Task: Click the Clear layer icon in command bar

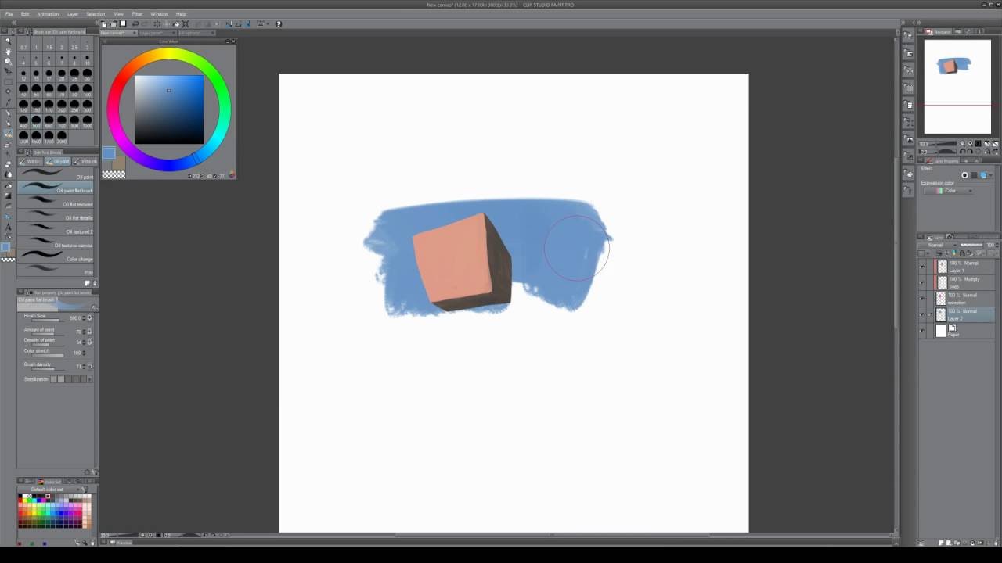Action: click(157, 24)
